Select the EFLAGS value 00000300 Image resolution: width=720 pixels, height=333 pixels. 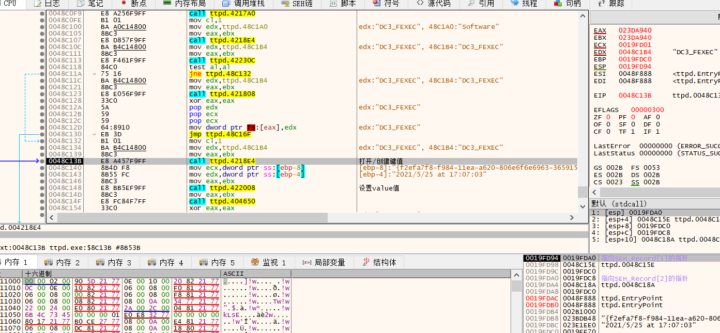click(647, 110)
